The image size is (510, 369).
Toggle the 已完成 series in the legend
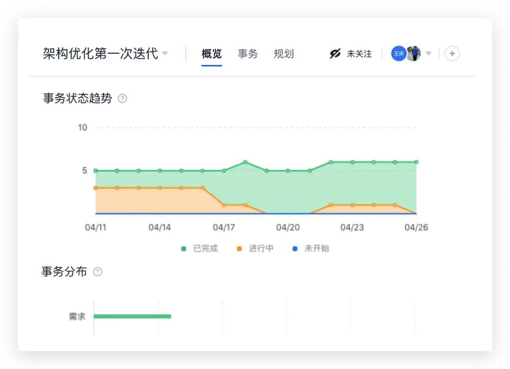pos(207,248)
